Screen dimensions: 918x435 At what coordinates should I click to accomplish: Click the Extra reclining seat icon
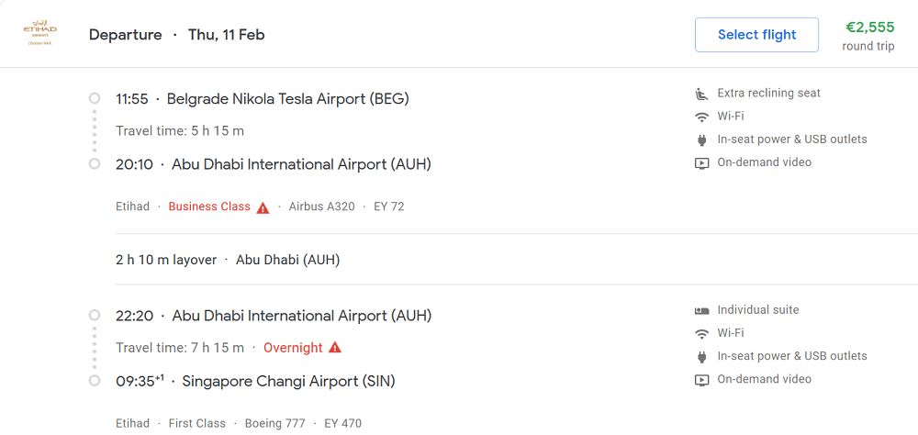click(x=700, y=93)
